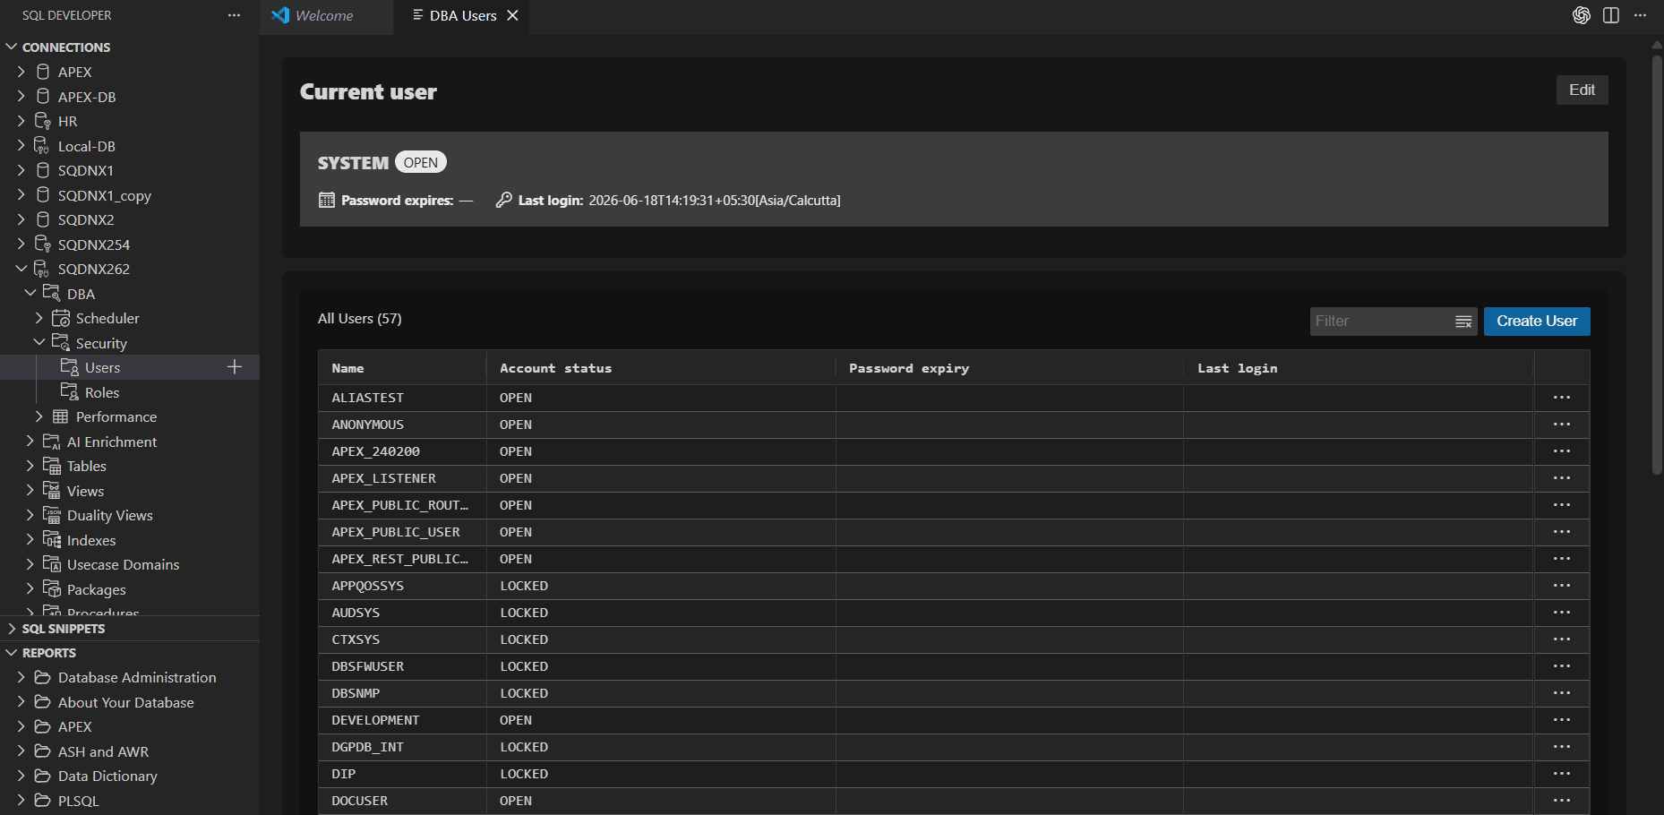Click the plus icon to add a user
The image size is (1664, 815).
click(x=235, y=367)
